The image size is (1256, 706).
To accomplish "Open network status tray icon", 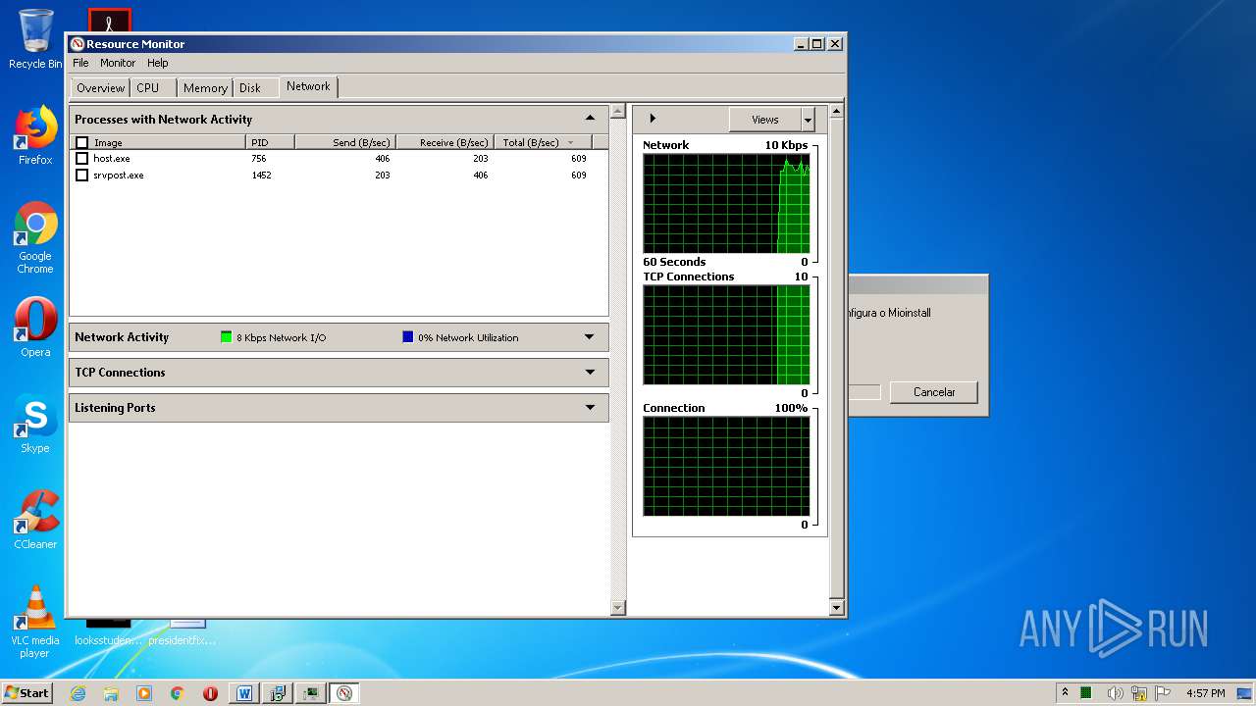I will [1139, 693].
